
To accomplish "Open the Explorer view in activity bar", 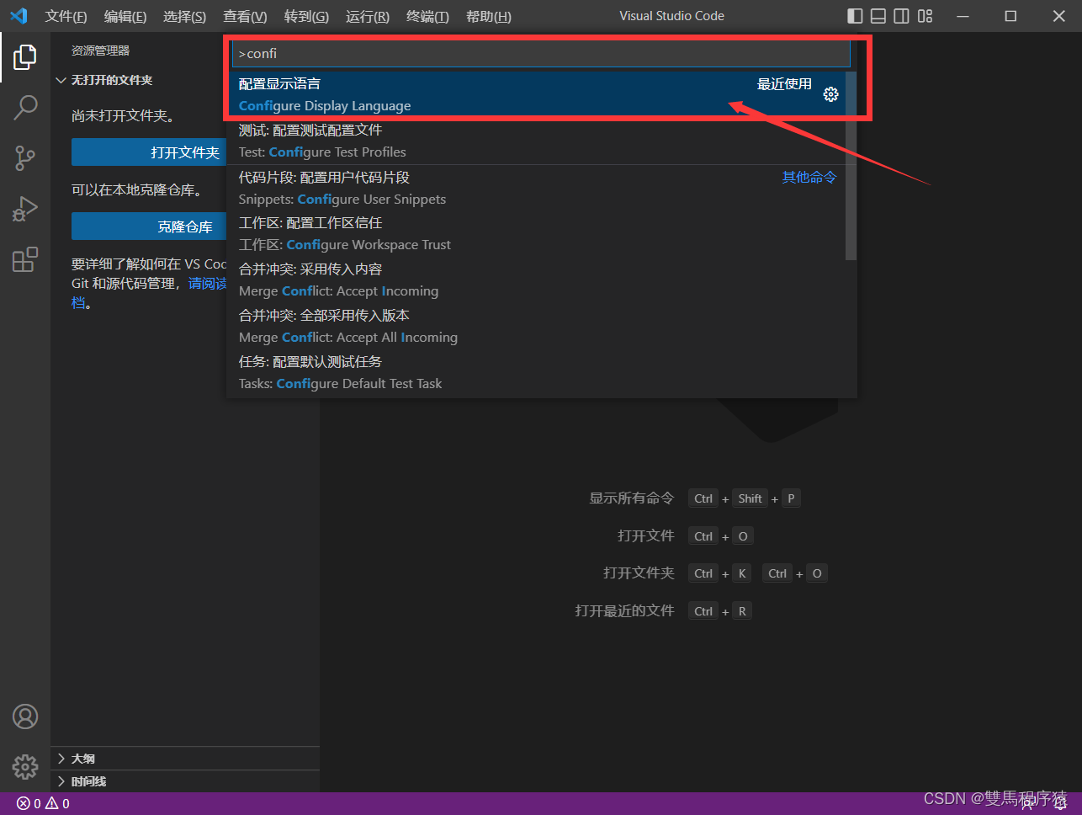I will [25, 57].
